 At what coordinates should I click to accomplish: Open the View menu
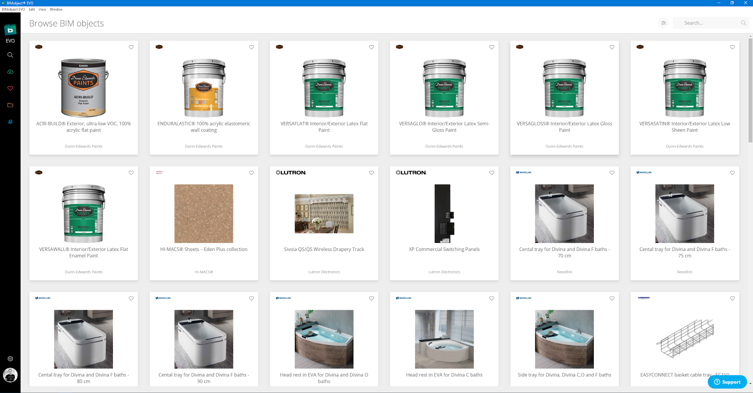coord(42,10)
